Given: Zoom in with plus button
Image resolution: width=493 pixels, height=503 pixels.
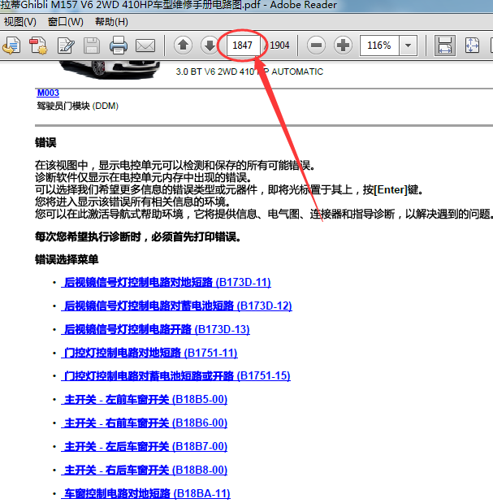Looking at the screenshot, I should pyautogui.click(x=343, y=46).
